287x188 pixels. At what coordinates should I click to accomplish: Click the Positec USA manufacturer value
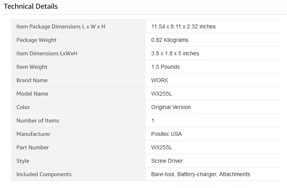point(166,134)
